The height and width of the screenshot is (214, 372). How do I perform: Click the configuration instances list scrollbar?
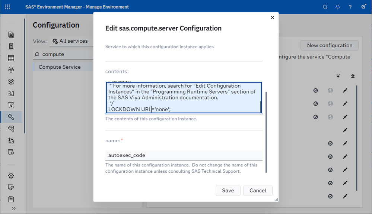coord(357,138)
